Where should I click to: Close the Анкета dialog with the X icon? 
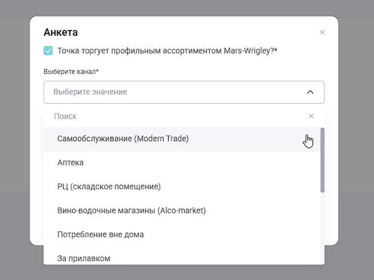pos(322,33)
